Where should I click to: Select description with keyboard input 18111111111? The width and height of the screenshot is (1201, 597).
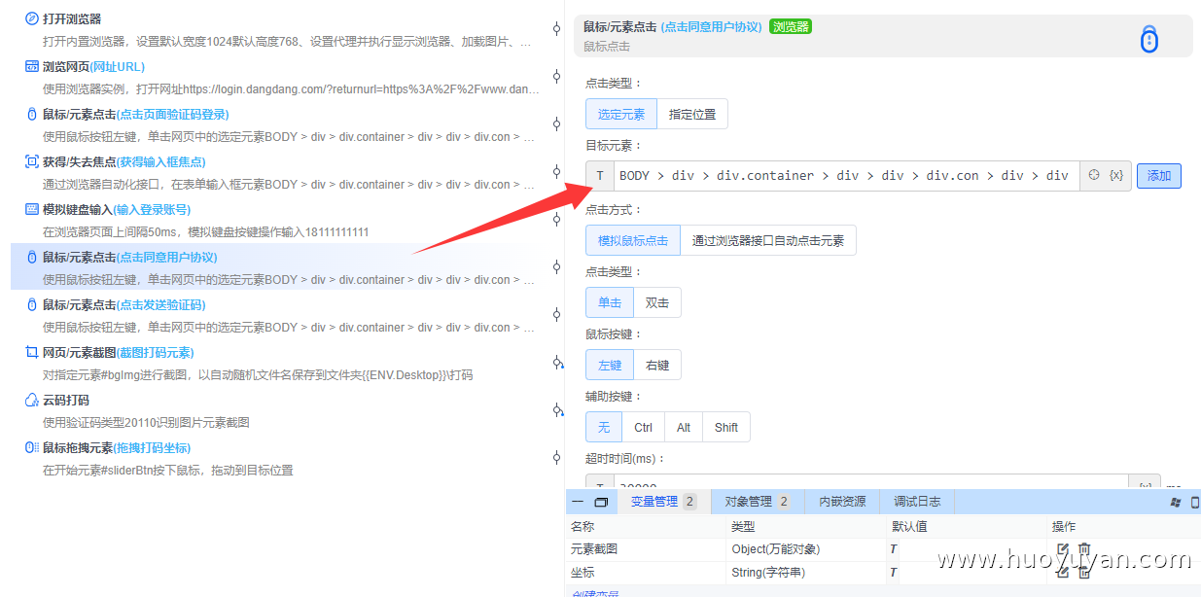[205, 232]
